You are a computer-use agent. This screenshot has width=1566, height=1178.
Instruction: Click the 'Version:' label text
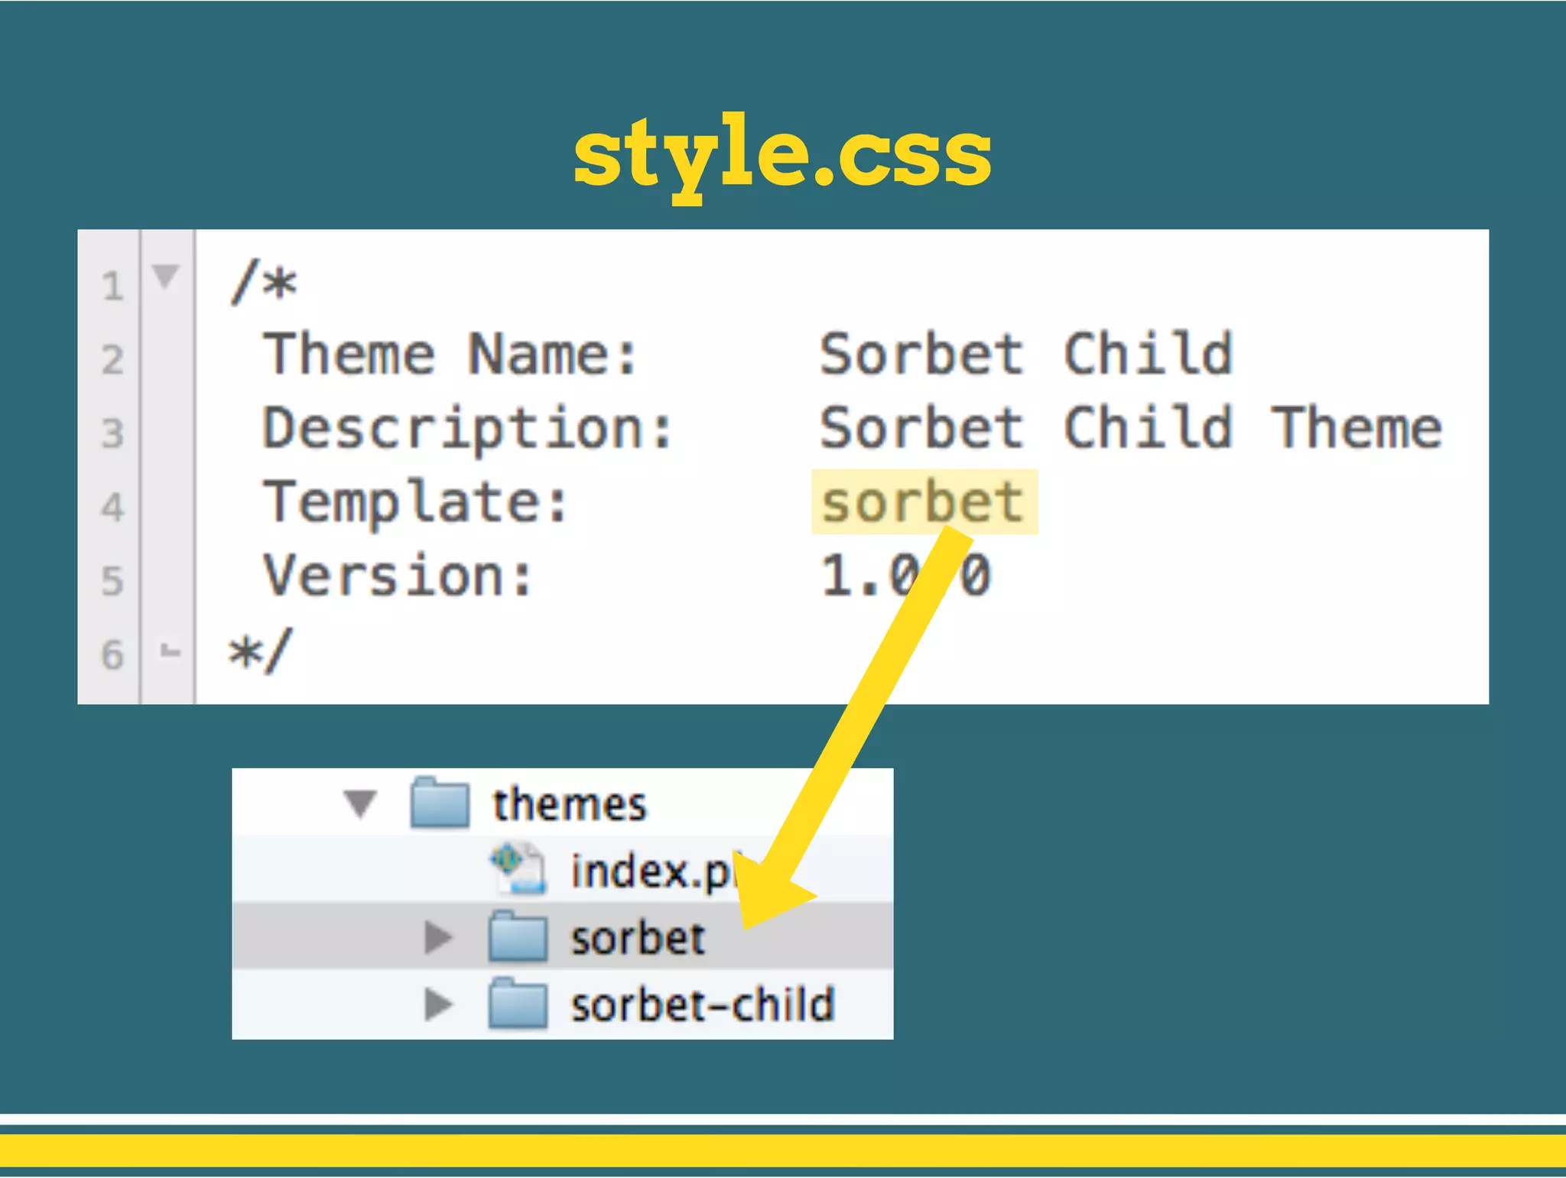pos(398,575)
